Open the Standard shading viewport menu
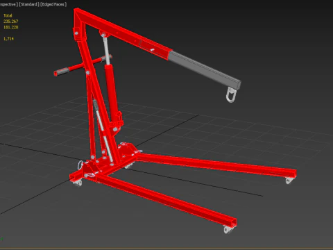Screen dimensions: 333x250 (x=29, y=4)
